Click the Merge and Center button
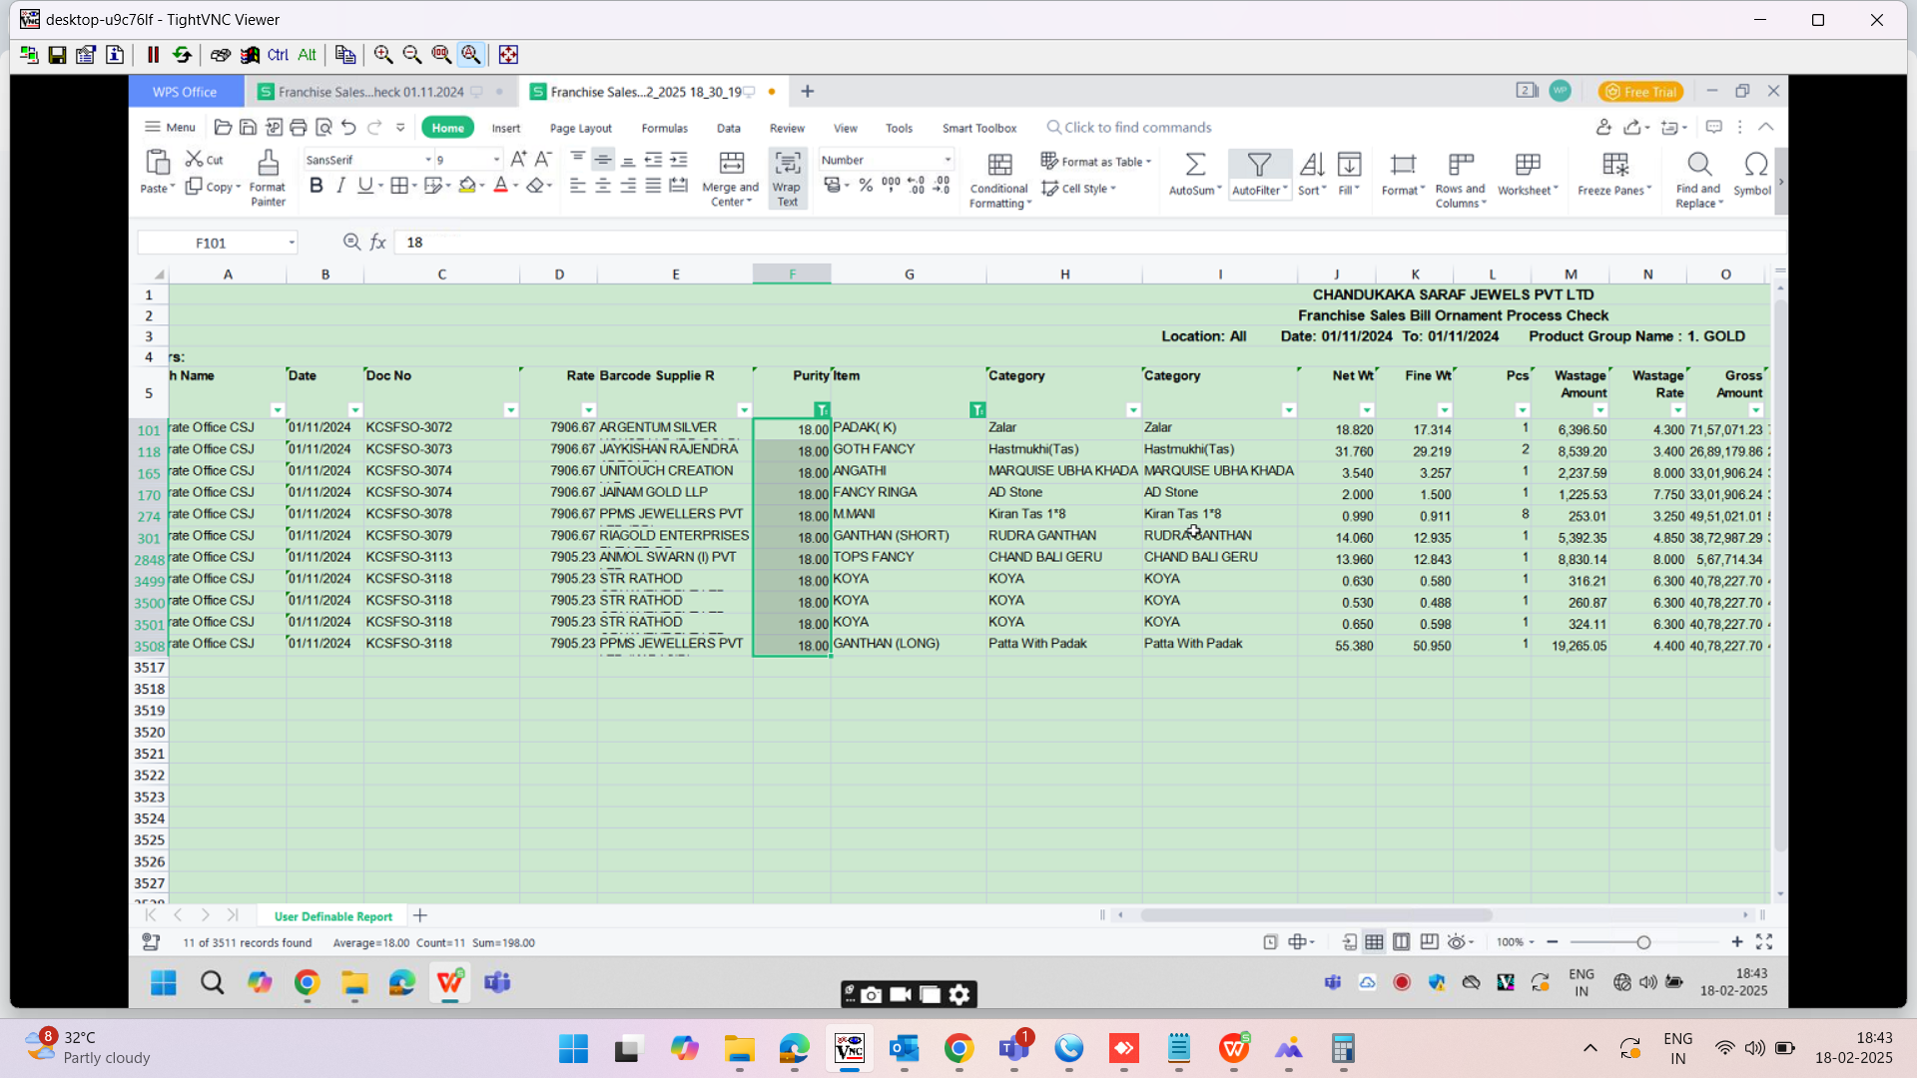The width and height of the screenshot is (1917, 1078). click(731, 179)
